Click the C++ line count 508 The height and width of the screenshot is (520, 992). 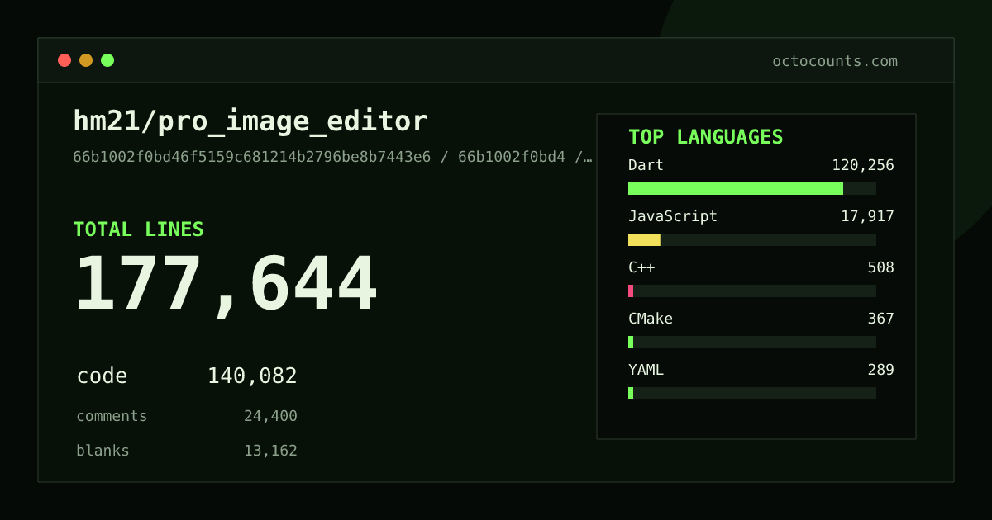pos(880,267)
